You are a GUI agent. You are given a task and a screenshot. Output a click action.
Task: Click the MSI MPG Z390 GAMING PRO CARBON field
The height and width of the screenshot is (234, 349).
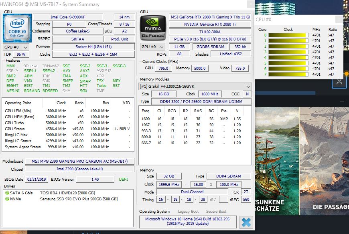tap(80, 161)
